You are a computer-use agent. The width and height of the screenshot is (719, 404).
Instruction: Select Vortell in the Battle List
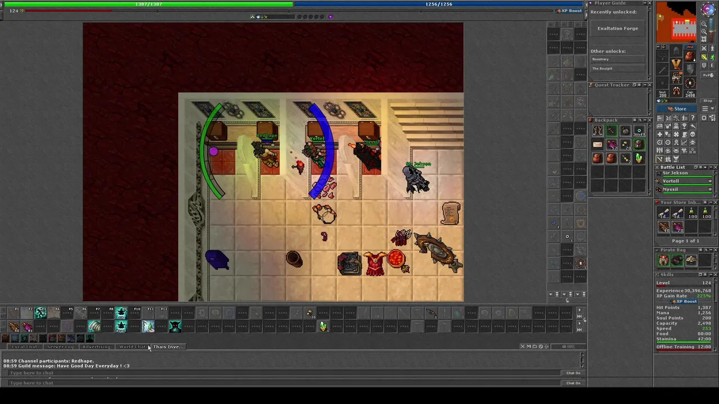tap(684, 181)
